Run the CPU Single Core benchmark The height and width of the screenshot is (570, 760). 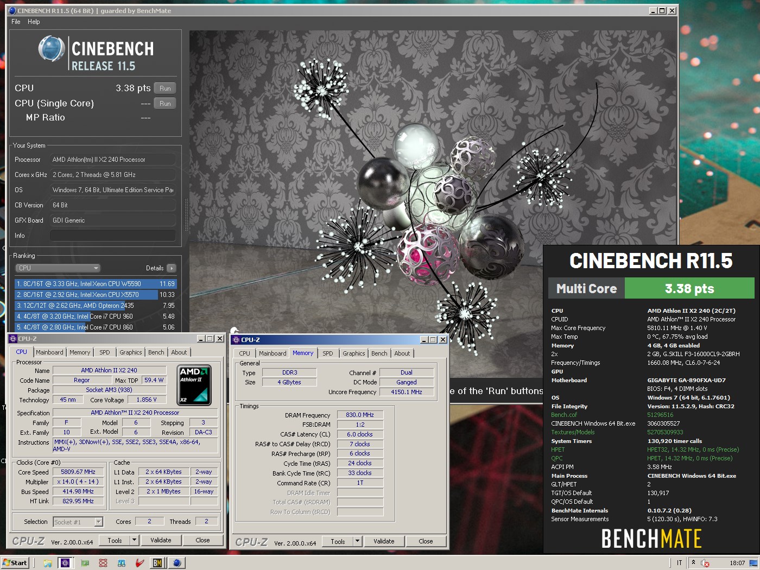(x=165, y=104)
